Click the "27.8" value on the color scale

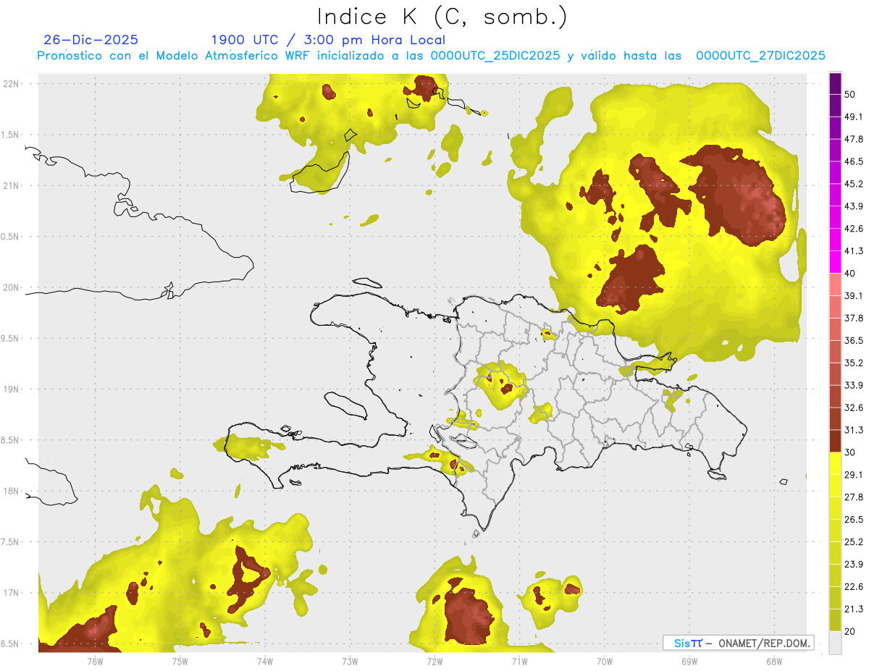click(x=855, y=497)
